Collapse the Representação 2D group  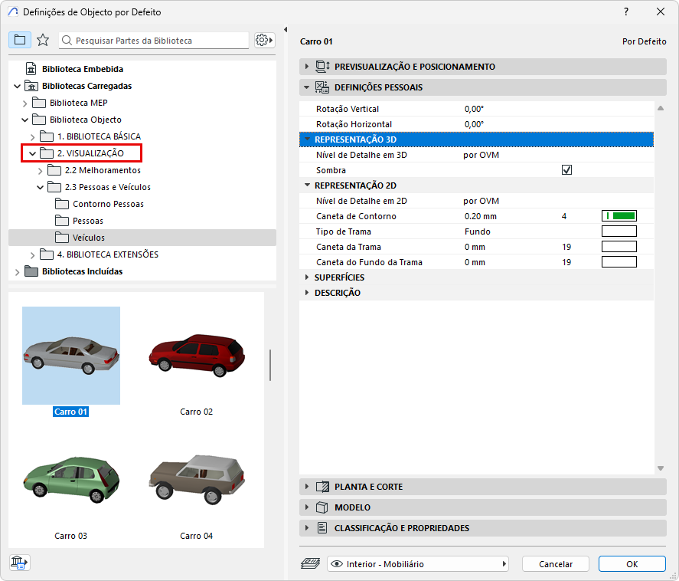click(x=308, y=185)
